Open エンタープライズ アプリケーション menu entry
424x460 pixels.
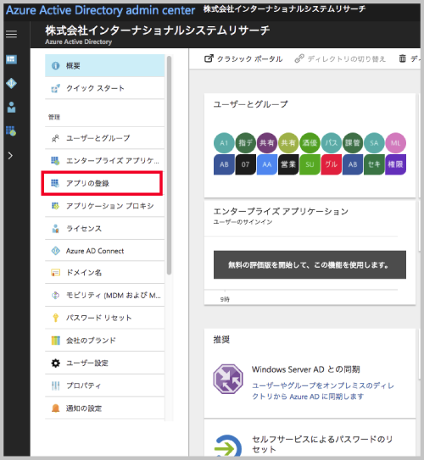coord(104,160)
